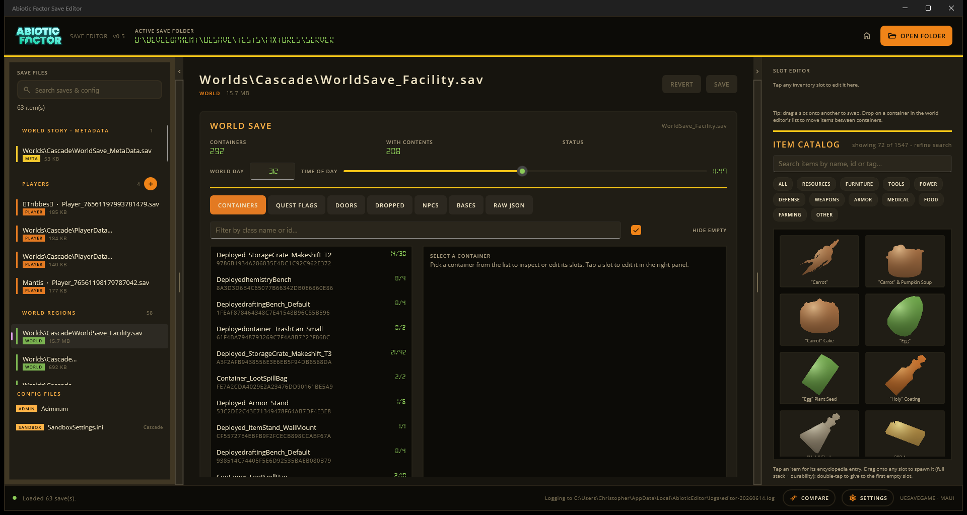Filter catalog by Furniture
The height and width of the screenshot is (515, 967).
859,184
